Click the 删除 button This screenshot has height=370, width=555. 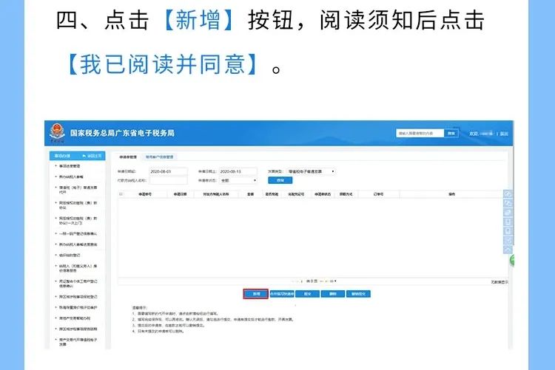tap(333, 294)
